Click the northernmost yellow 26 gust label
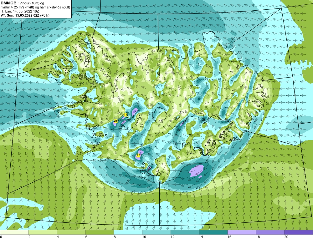The image size is (313, 239). 126,114
